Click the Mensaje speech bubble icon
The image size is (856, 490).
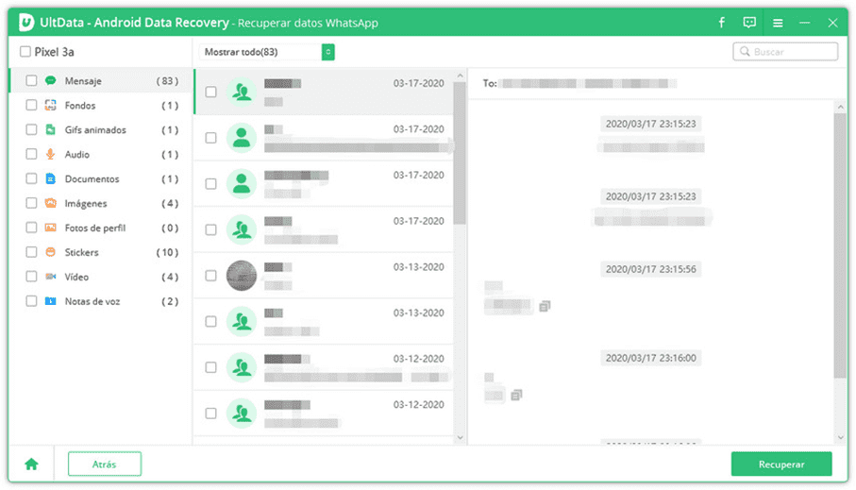[51, 81]
